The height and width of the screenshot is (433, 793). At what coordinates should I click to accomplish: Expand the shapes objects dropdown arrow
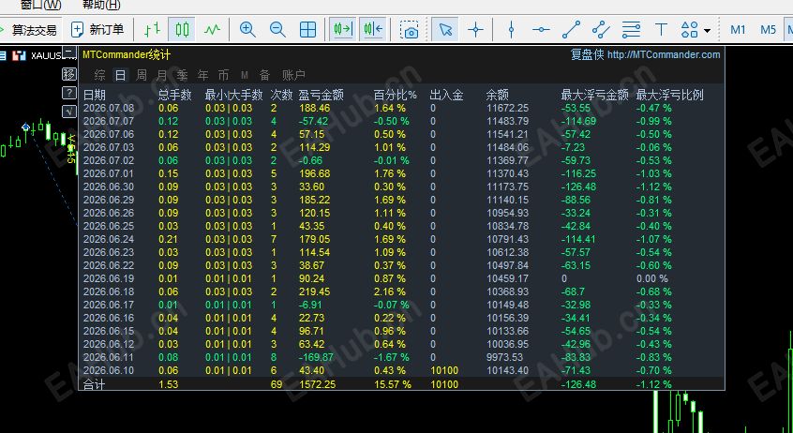(x=707, y=30)
